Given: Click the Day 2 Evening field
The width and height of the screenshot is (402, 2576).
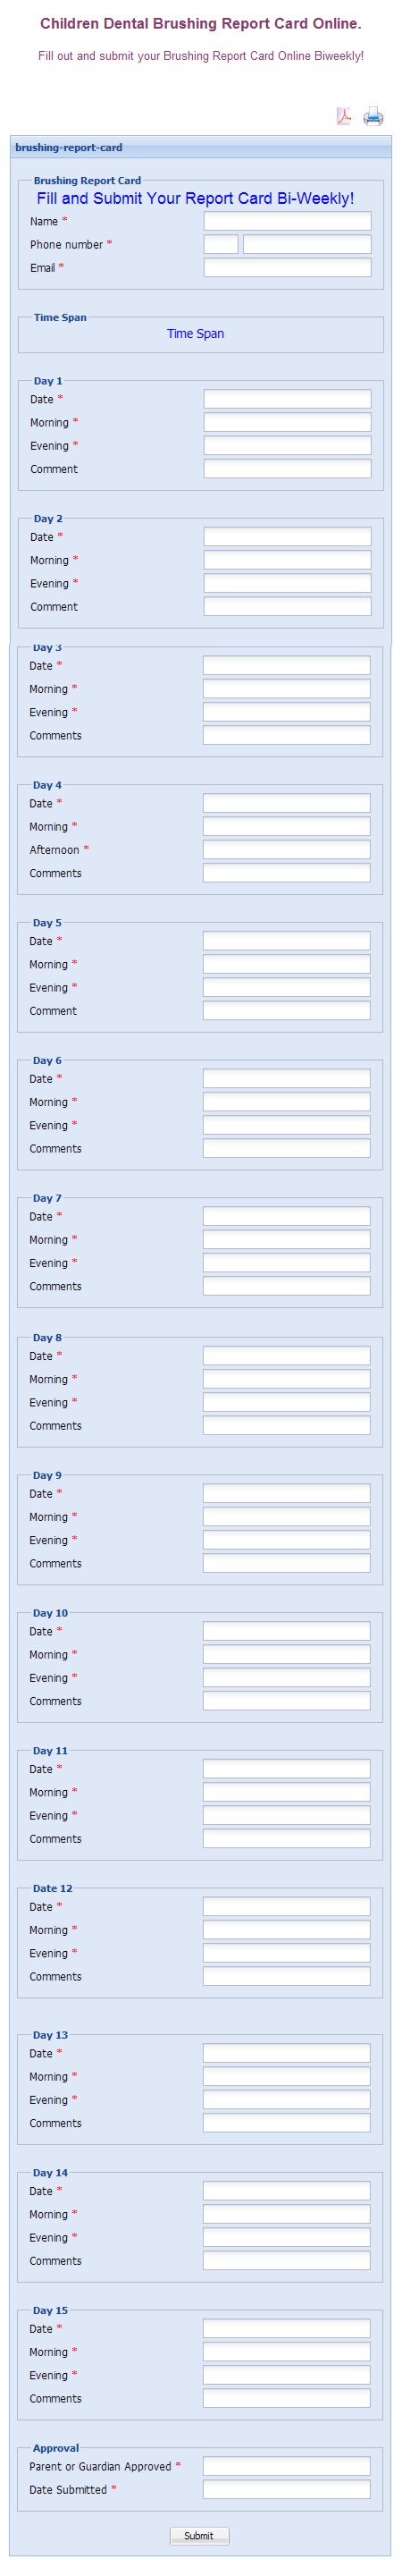Looking at the screenshot, I should pos(287,583).
